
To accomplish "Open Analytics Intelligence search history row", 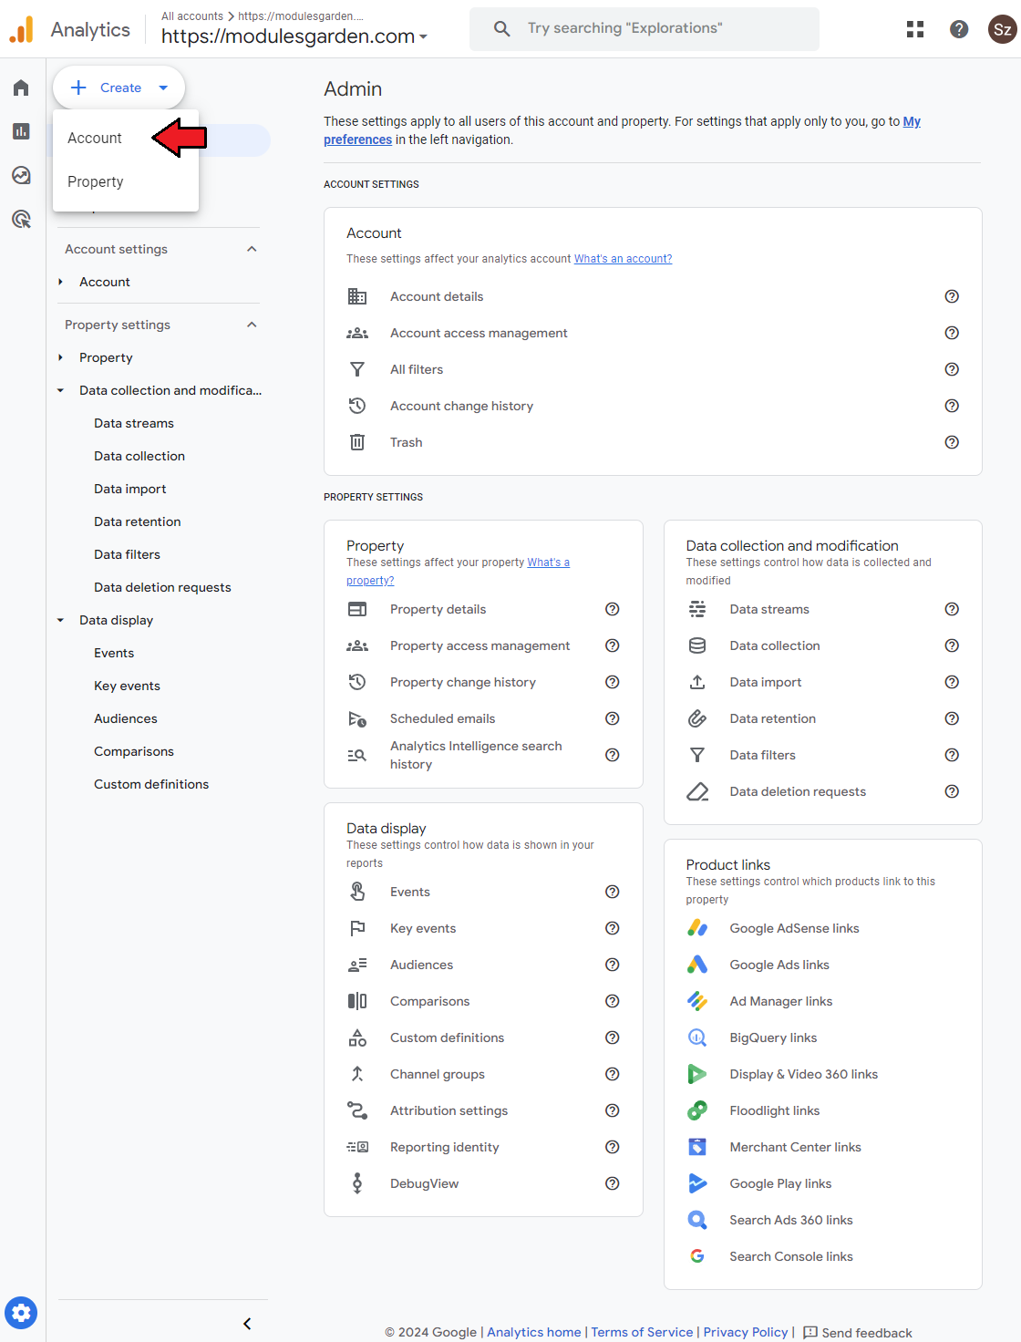I will (483, 755).
